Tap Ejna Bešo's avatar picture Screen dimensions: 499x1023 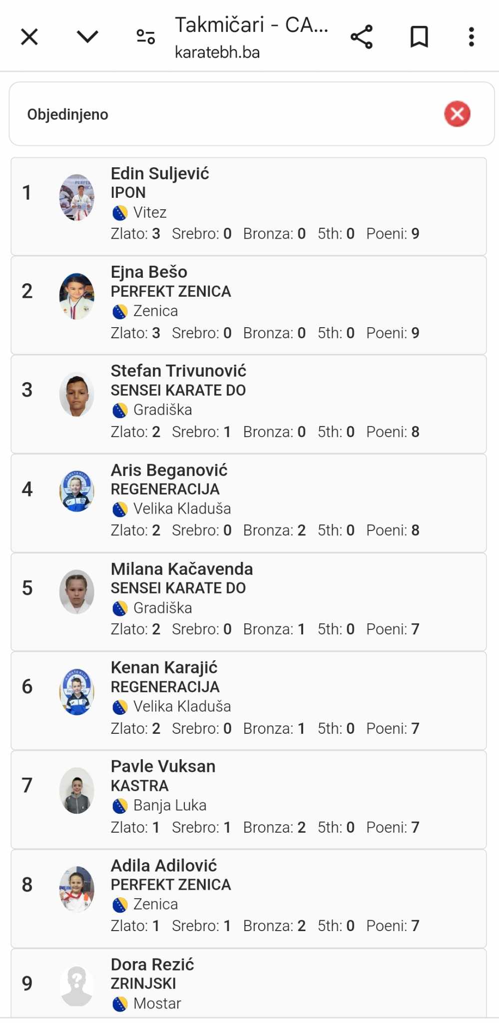click(x=77, y=296)
